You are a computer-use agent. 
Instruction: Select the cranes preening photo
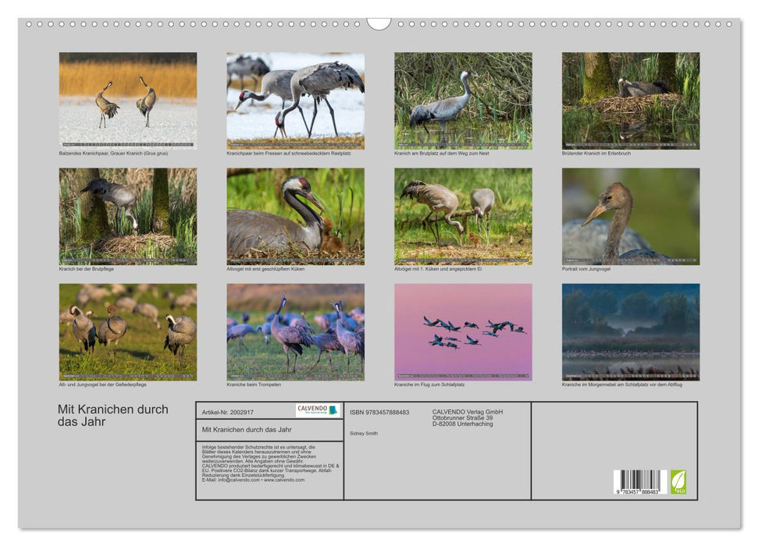tap(128, 331)
